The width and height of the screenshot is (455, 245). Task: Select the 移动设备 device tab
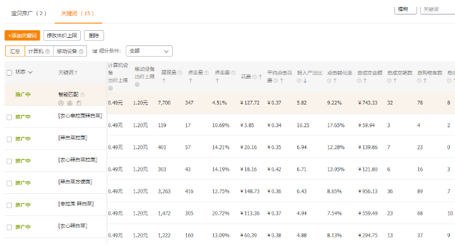tap(70, 51)
